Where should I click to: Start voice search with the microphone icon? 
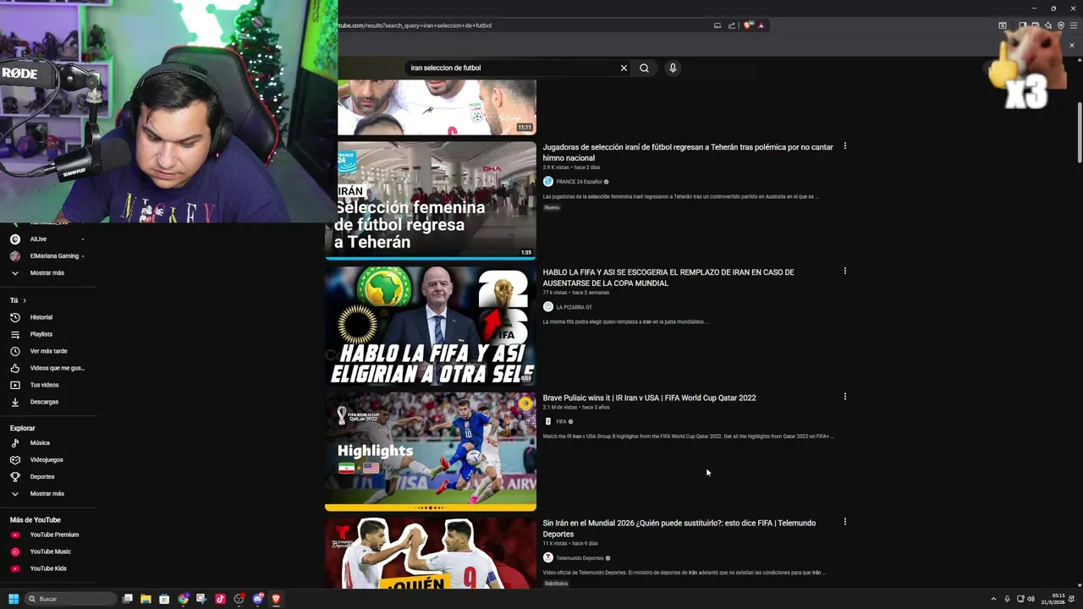pyautogui.click(x=673, y=68)
